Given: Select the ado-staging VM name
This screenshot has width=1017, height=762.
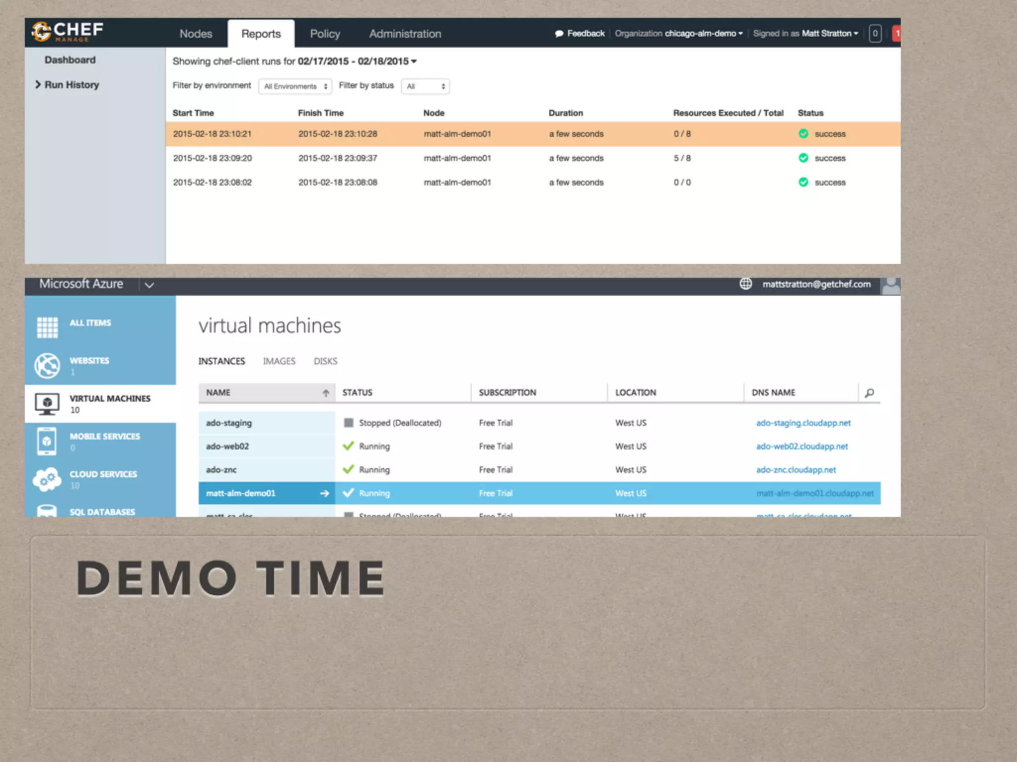Looking at the screenshot, I should click(228, 423).
